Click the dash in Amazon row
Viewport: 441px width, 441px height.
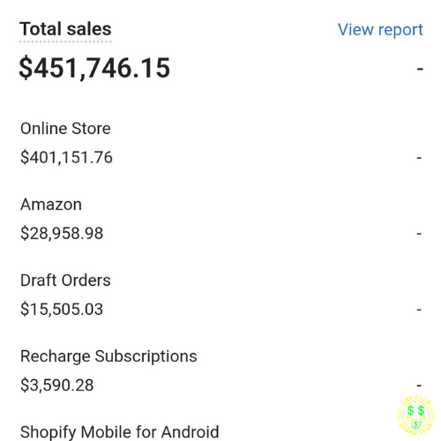419,234
